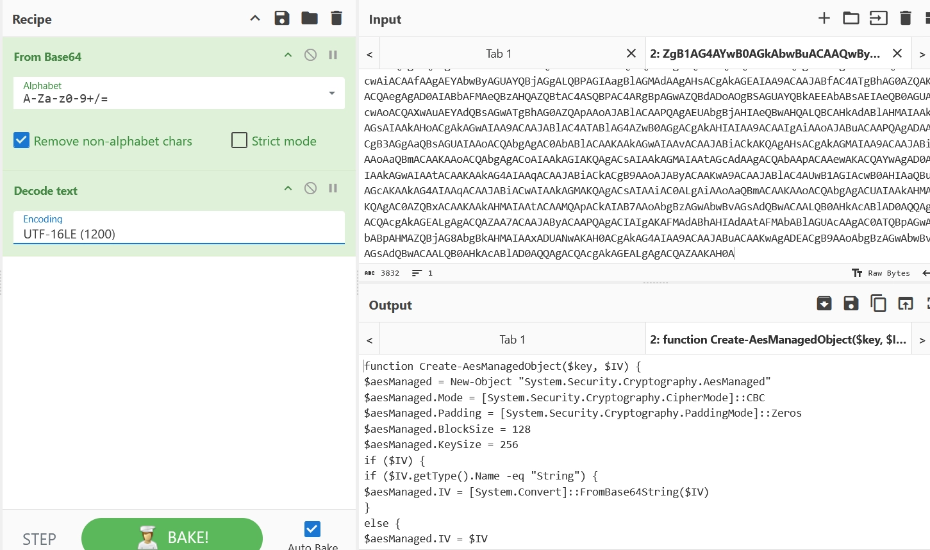The image size is (930, 550).
Task: Click the BAKE! button
Action: click(x=172, y=537)
